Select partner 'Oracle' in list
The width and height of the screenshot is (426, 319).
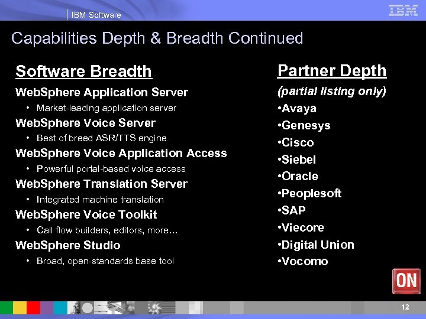[x=299, y=176]
